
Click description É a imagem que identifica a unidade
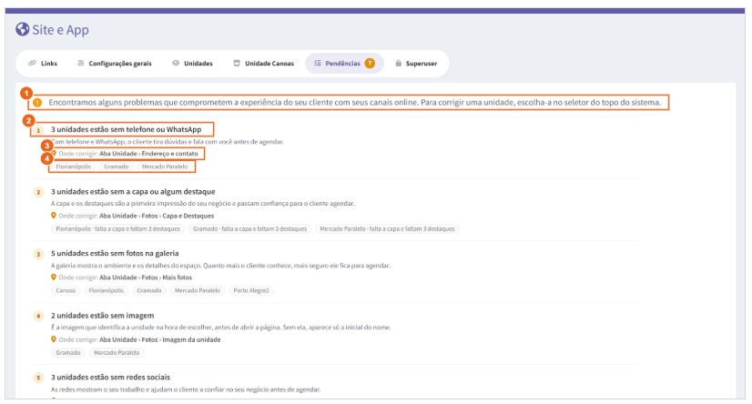pos(221,328)
